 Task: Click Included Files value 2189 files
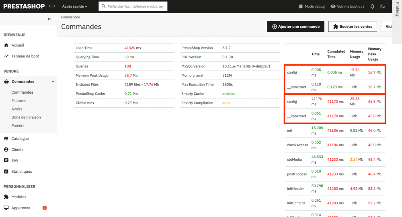pos(142,84)
